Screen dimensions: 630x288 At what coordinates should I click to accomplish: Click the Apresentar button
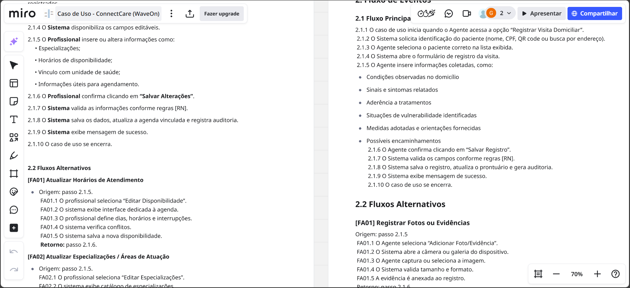click(x=542, y=13)
